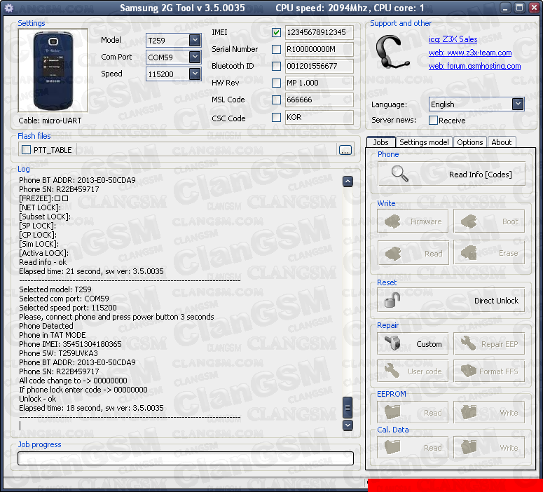543x492 pixels.
Task: Switch to the Jobs tab
Action: click(x=381, y=142)
